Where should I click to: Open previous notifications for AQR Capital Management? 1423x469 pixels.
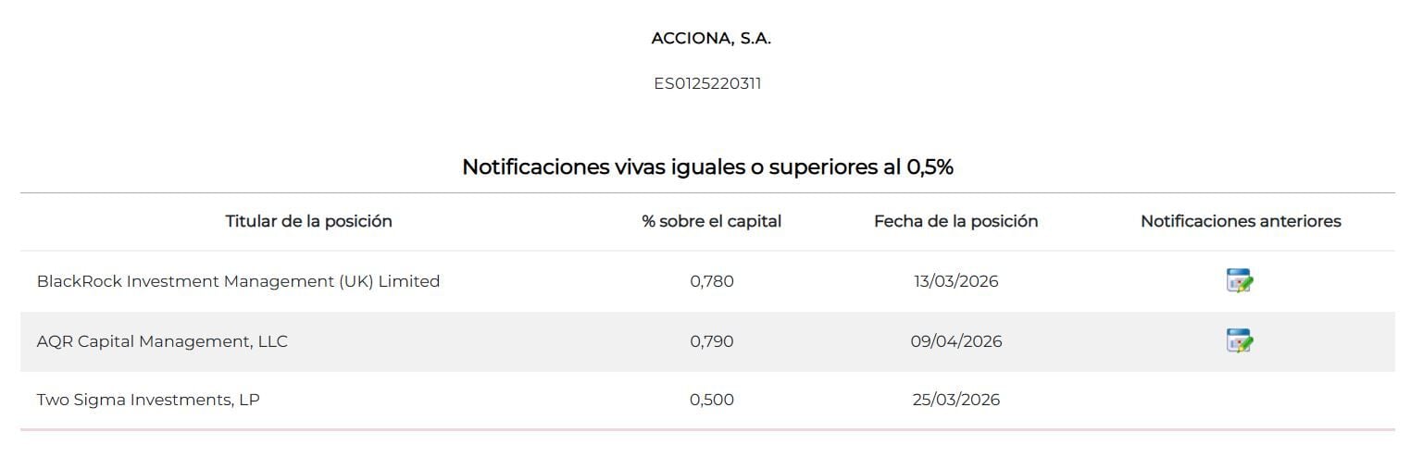(1239, 341)
